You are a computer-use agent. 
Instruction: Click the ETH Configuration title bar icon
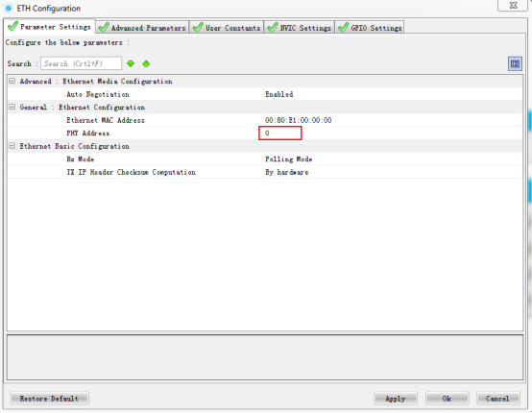click(9, 8)
